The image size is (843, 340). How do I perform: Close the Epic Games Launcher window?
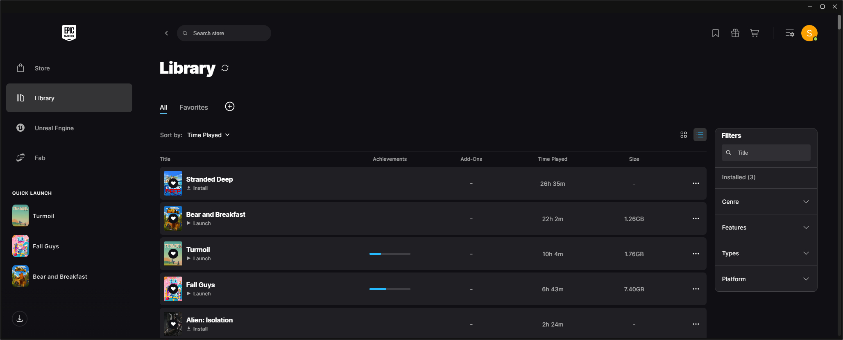coord(835,7)
